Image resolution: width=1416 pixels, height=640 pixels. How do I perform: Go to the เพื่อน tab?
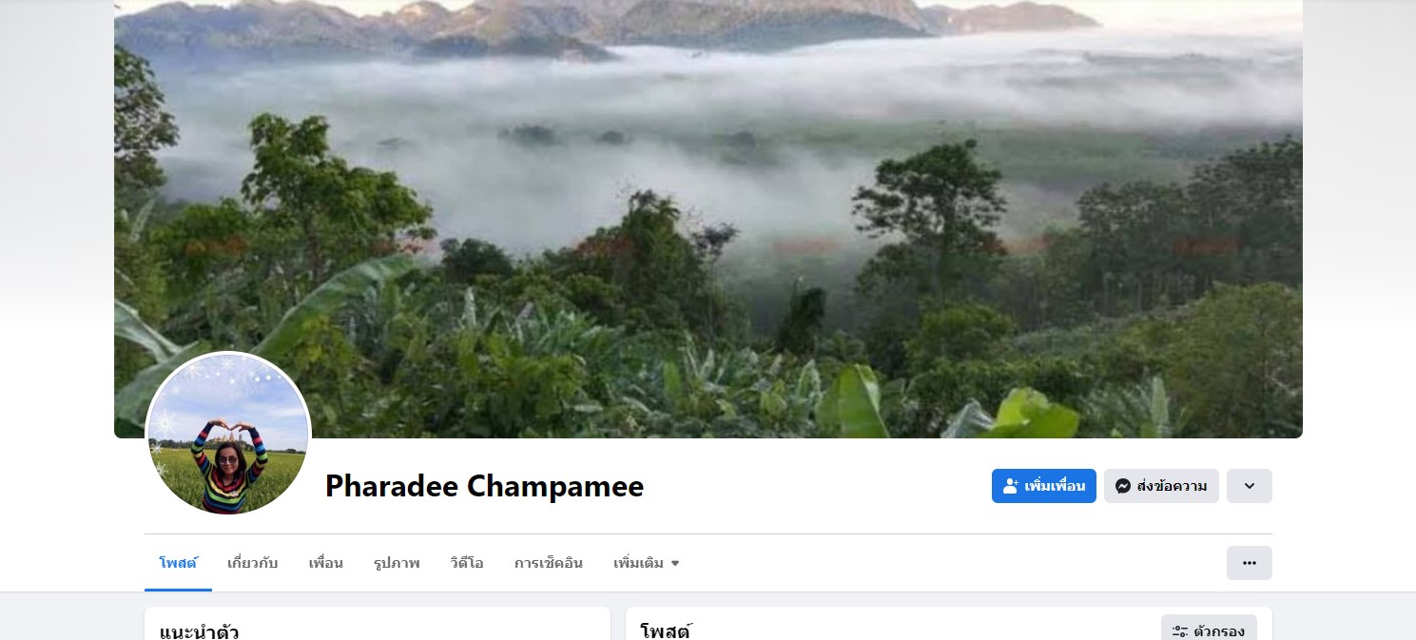pos(326,563)
